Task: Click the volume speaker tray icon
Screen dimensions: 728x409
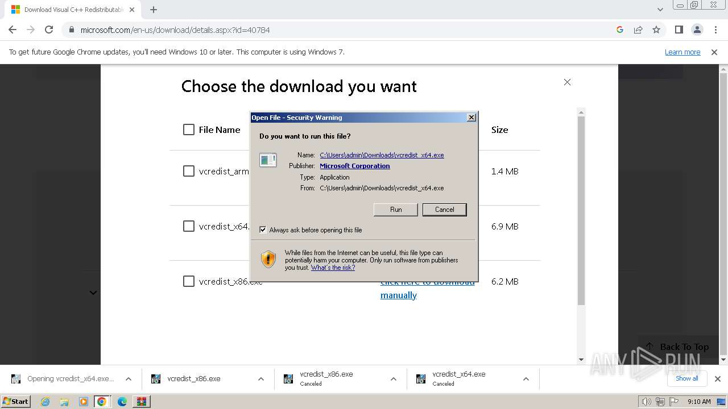Action: point(647,402)
